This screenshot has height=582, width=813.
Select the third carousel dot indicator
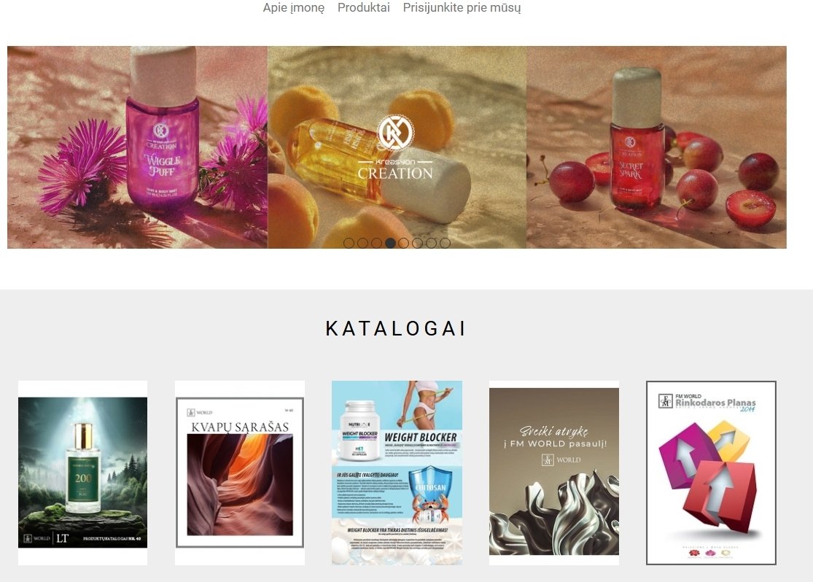[376, 243]
